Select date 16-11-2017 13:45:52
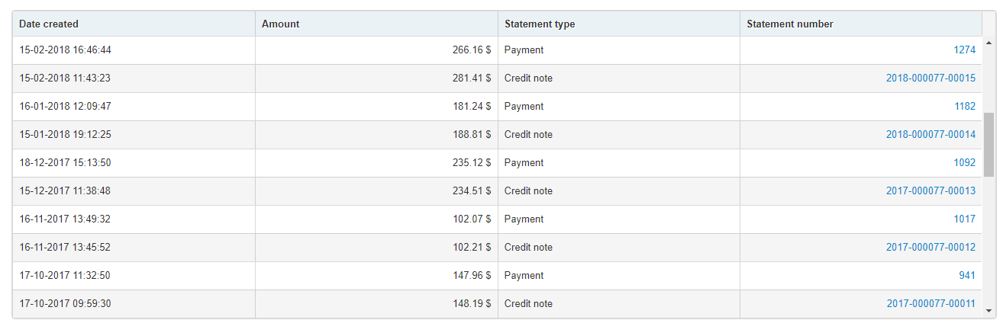 pyautogui.click(x=66, y=248)
